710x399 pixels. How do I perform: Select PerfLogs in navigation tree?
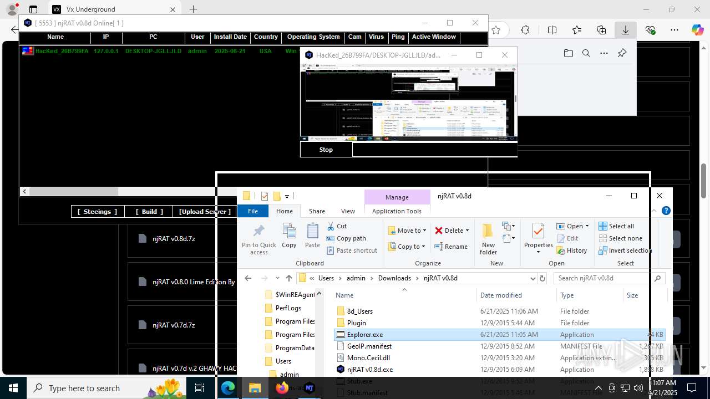[x=288, y=308]
